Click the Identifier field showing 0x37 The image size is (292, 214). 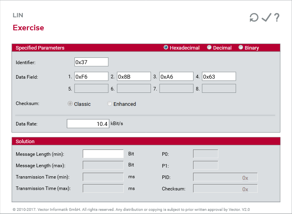point(91,62)
